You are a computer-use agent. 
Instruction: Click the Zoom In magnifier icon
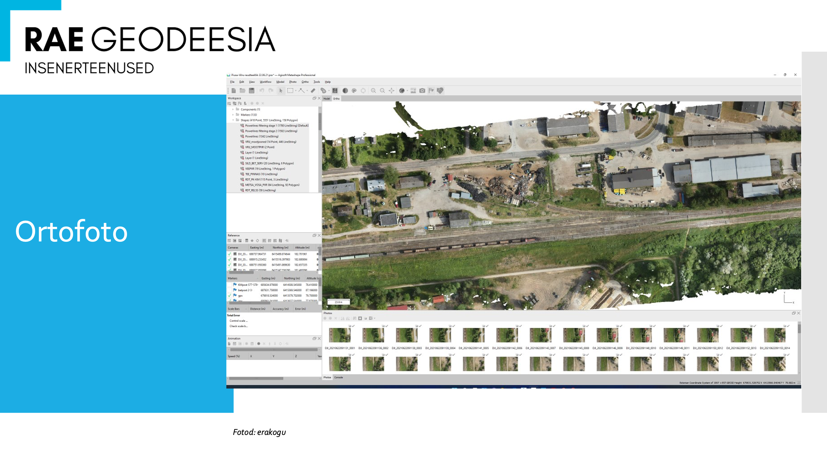(373, 91)
